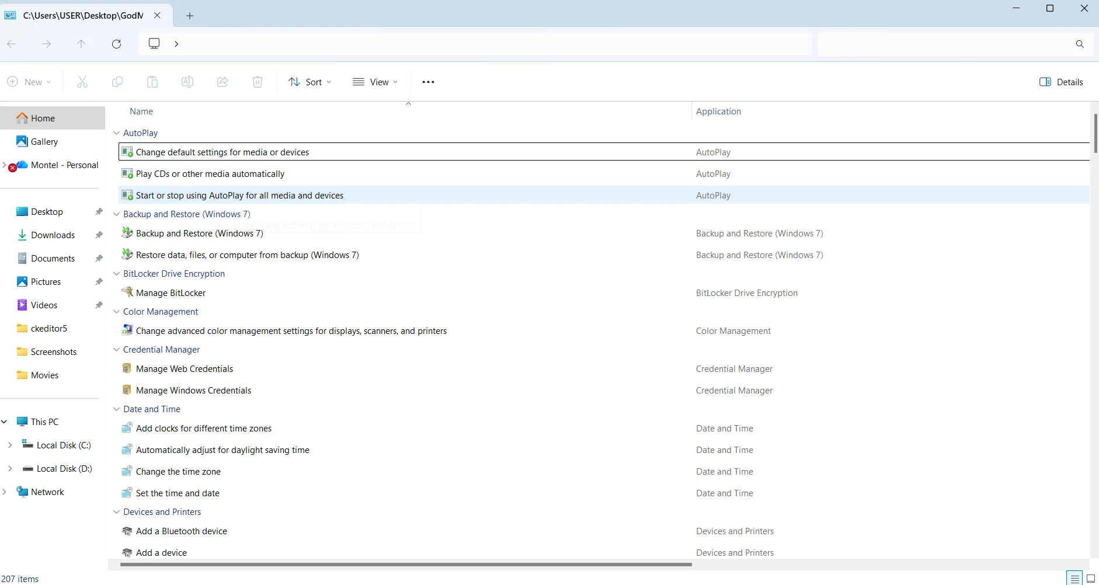This screenshot has height=585, width=1099.
Task: Click the Copy icon in toolbar
Action: click(x=117, y=82)
